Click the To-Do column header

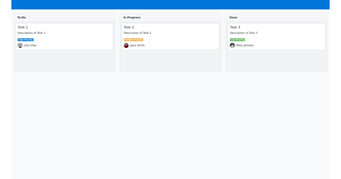tap(21, 17)
